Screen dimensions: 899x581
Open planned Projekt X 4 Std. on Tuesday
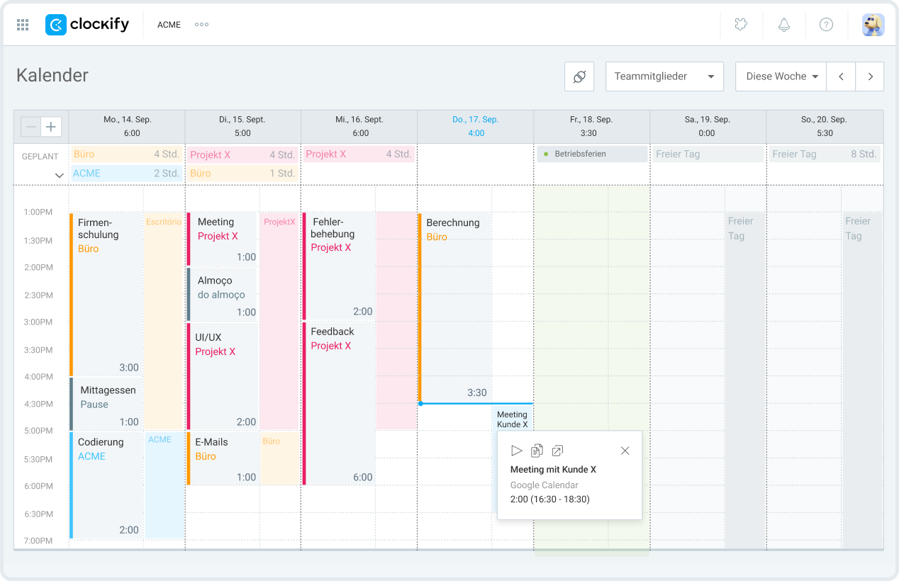[242, 154]
